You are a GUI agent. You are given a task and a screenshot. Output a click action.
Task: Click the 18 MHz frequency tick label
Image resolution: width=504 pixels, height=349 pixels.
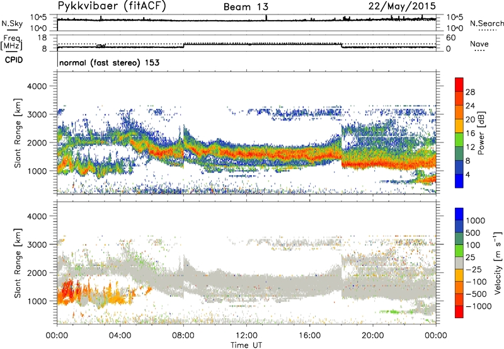pos(42,38)
